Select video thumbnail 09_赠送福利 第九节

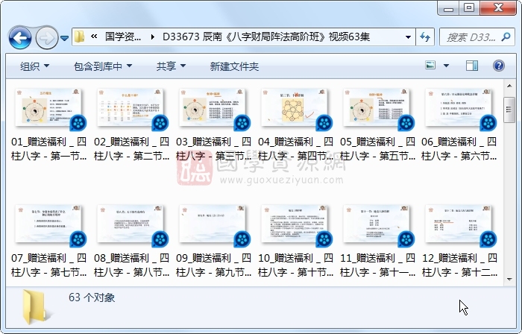(213, 224)
